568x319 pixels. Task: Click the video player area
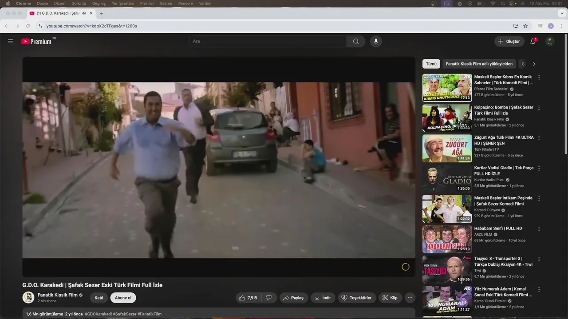[x=219, y=167]
